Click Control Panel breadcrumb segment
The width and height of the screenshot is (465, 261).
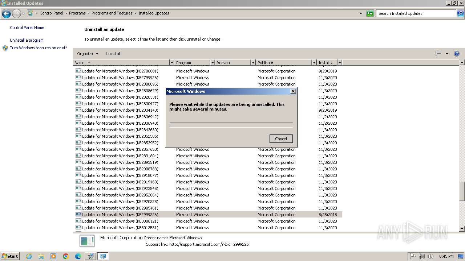(51, 13)
